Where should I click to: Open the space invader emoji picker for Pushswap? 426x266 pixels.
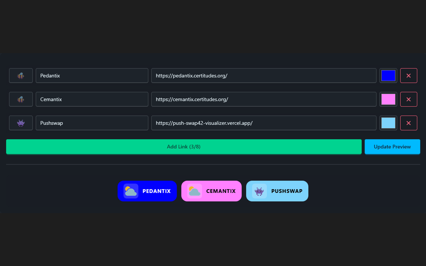click(x=21, y=123)
